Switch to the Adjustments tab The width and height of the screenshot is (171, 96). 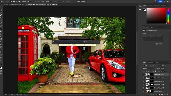click(x=153, y=27)
